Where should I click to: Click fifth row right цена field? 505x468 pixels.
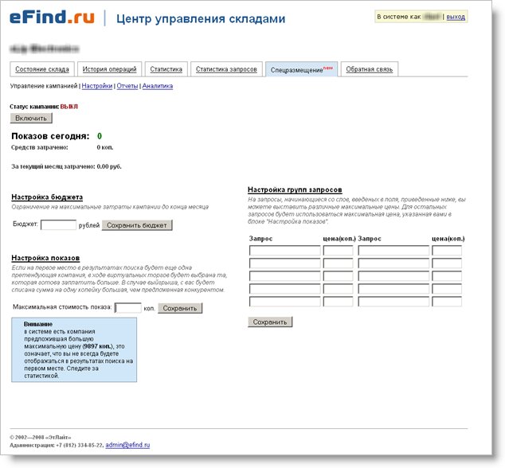(x=447, y=302)
